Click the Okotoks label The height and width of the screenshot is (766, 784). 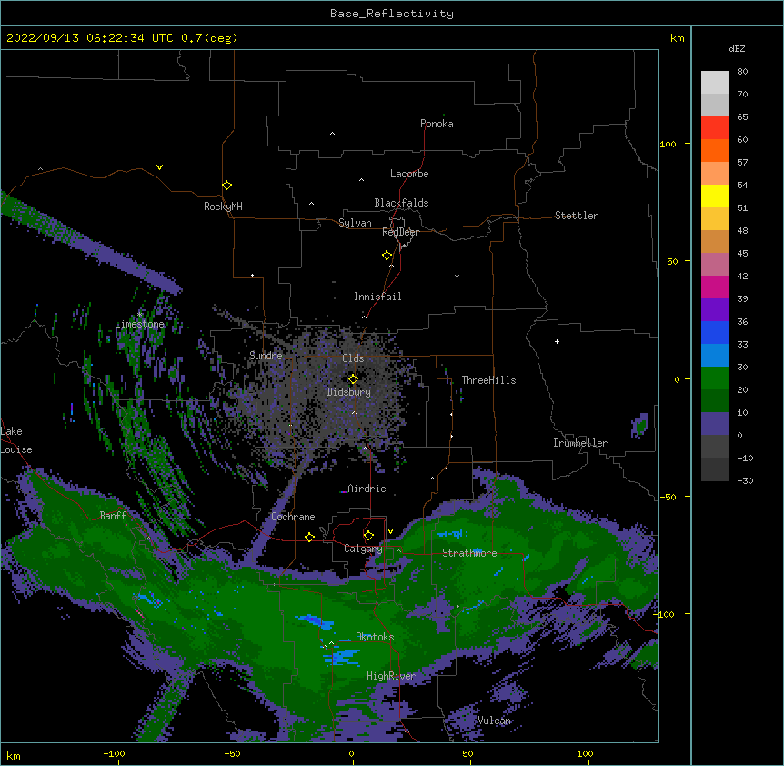375,637
